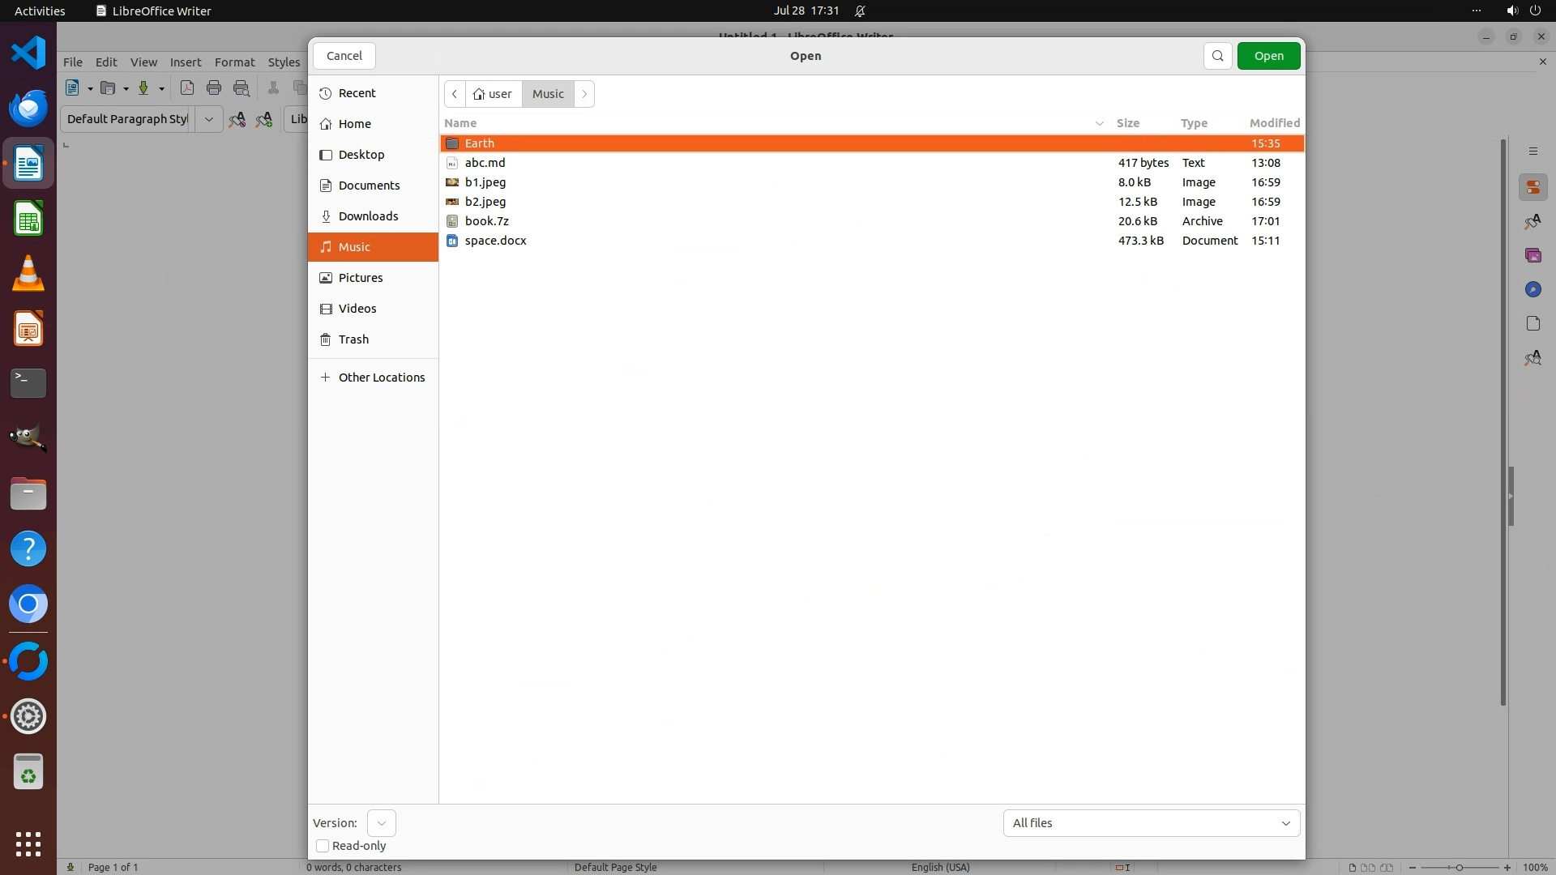The height and width of the screenshot is (875, 1556).
Task: Enable the Read-only checkbox
Action: [x=323, y=846]
